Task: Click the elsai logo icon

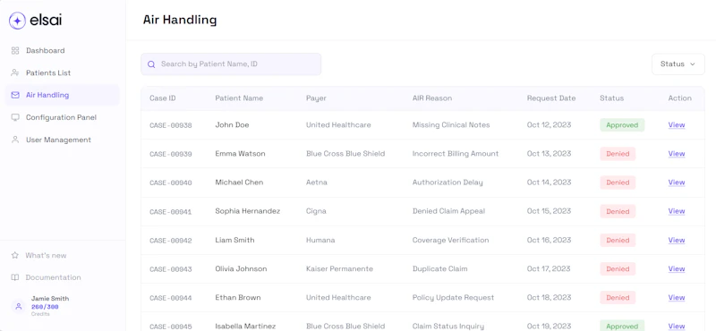Action: point(17,21)
